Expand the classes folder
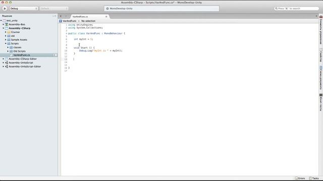The width and height of the screenshot is (323, 181). pos(8,47)
